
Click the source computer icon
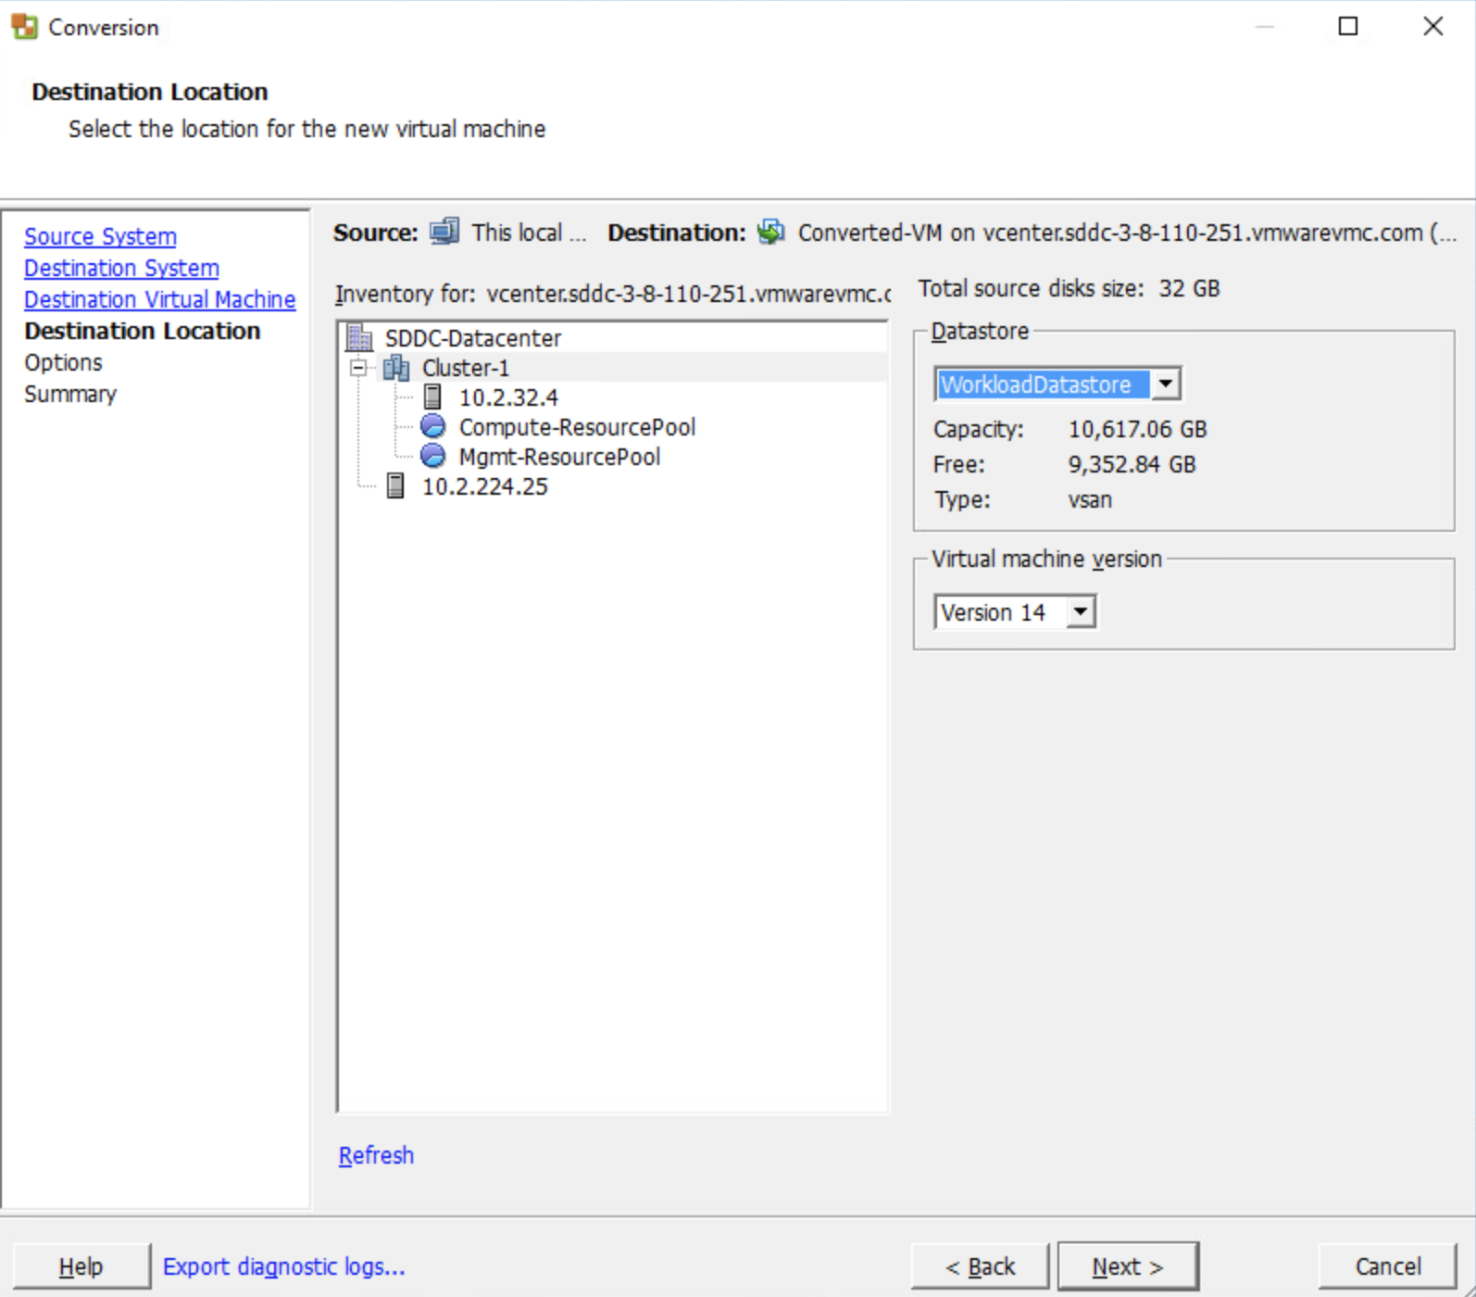click(444, 232)
